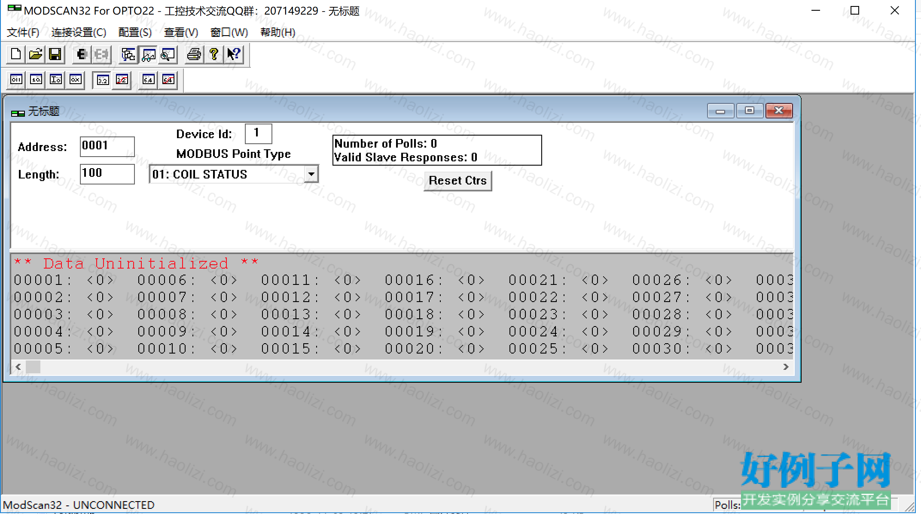Open the 帮助(H) menu

pyautogui.click(x=278, y=33)
